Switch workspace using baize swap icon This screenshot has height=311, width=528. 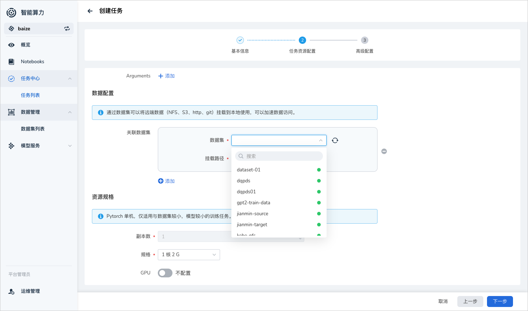tap(67, 29)
